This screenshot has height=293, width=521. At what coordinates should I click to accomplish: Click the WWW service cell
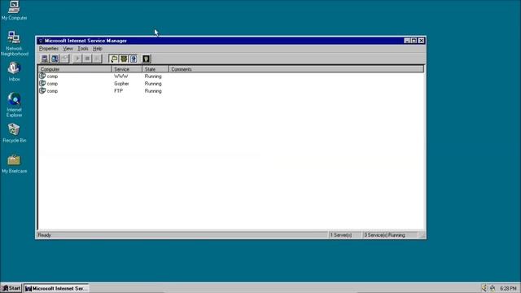click(121, 77)
